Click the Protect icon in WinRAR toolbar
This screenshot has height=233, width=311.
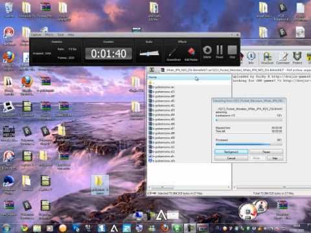coord(297,58)
